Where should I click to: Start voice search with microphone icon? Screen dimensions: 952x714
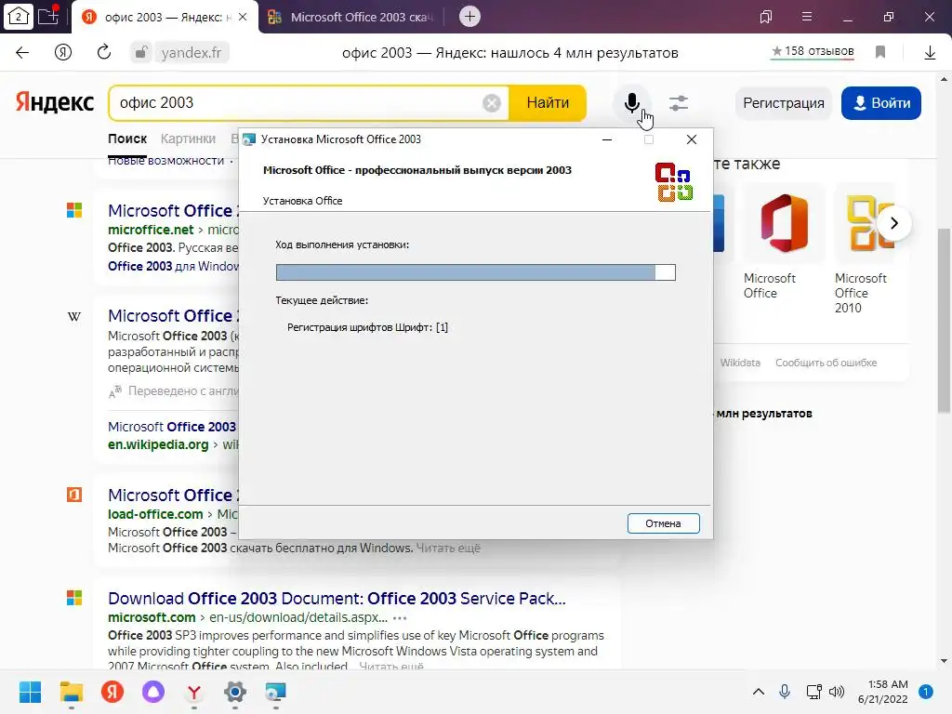click(x=632, y=102)
